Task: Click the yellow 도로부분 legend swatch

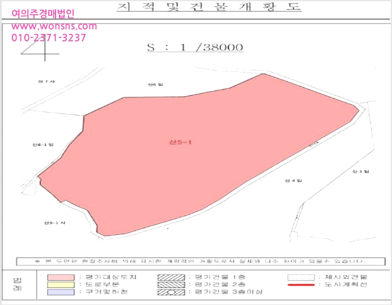Action: [61, 285]
